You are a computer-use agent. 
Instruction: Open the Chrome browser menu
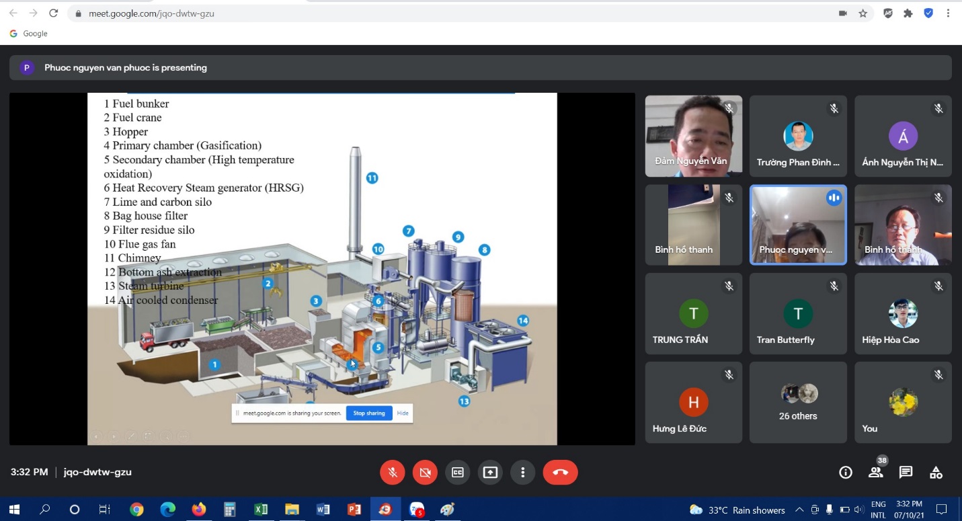(949, 13)
